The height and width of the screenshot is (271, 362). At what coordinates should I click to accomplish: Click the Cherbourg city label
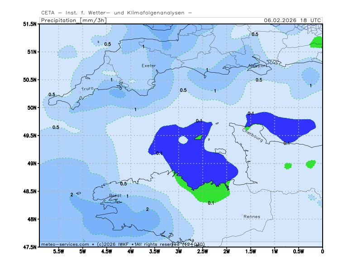tap(252, 134)
